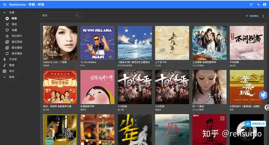
Task: Open the user account icon
Action: point(265,4)
